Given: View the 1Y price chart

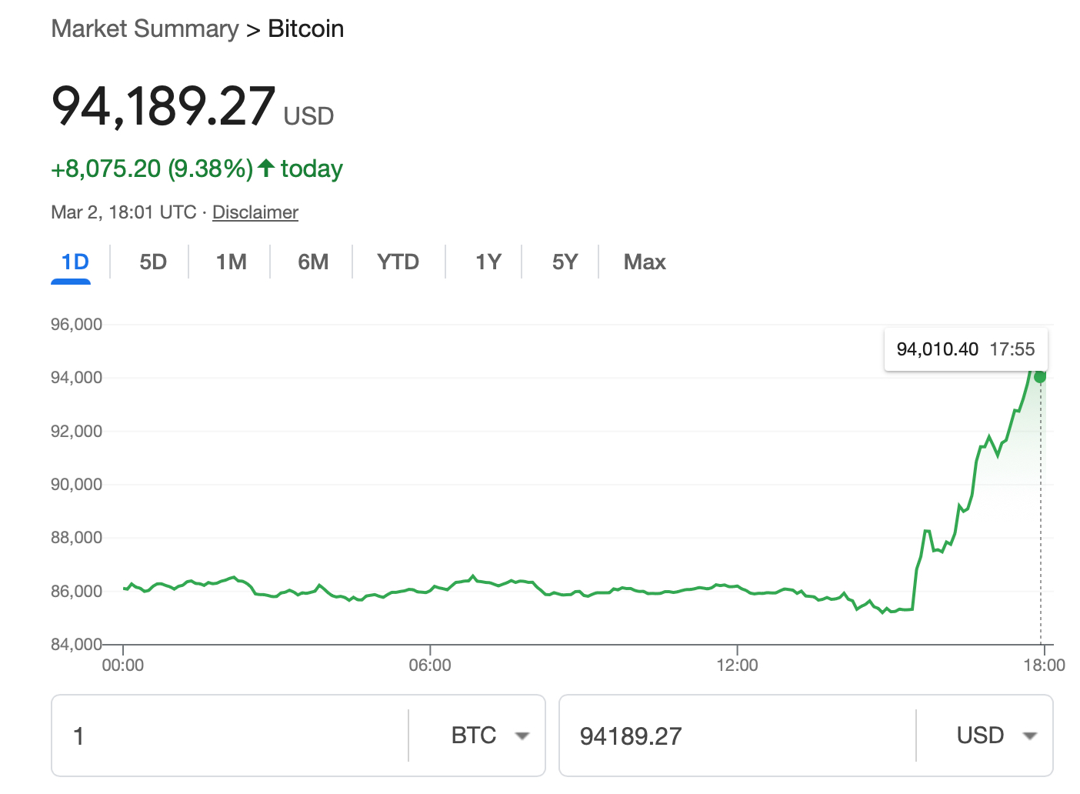Looking at the screenshot, I should click(488, 262).
